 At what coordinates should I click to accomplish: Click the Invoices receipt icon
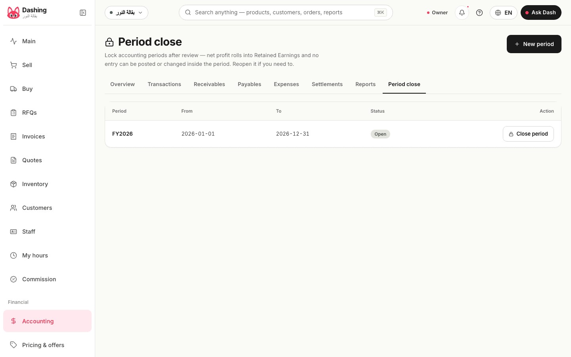pyautogui.click(x=13, y=136)
